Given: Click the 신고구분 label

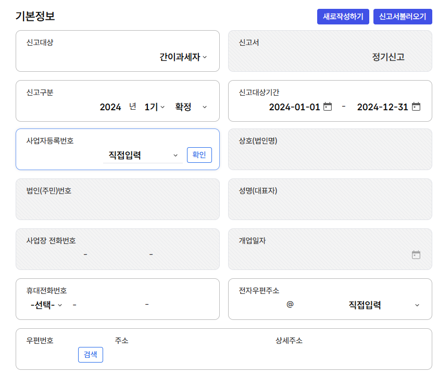Looking at the screenshot, I should coord(40,92).
